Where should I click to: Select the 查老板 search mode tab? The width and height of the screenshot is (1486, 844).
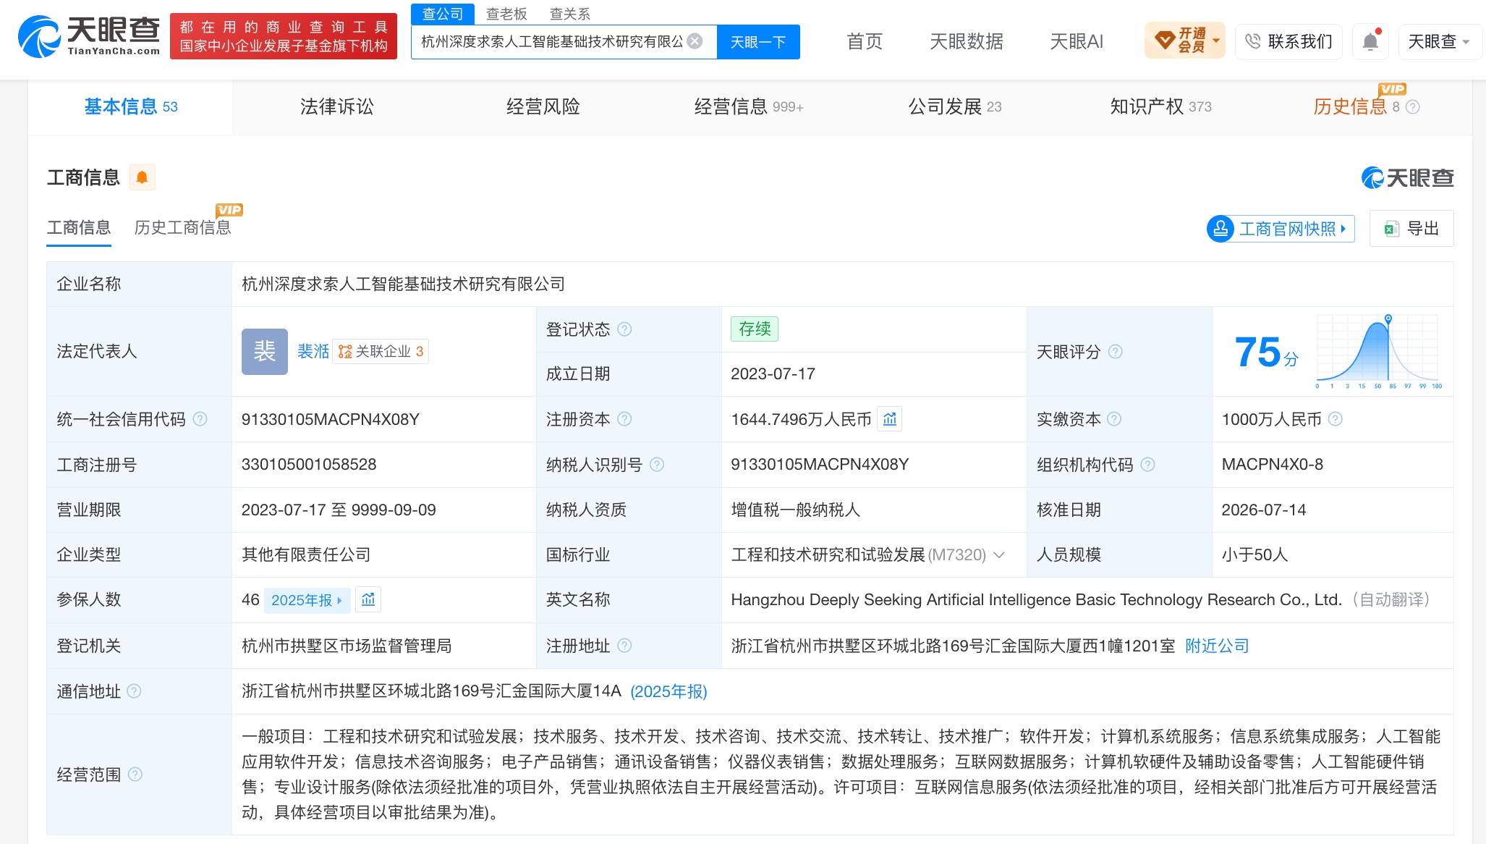point(506,14)
